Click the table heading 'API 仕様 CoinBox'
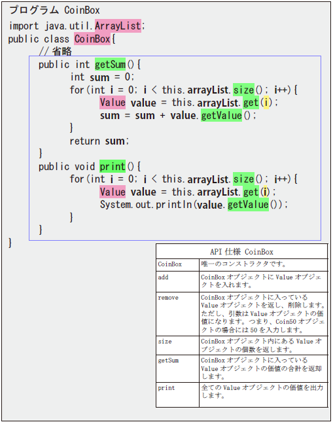This screenshot has height=422, width=333. pos(241,252)
